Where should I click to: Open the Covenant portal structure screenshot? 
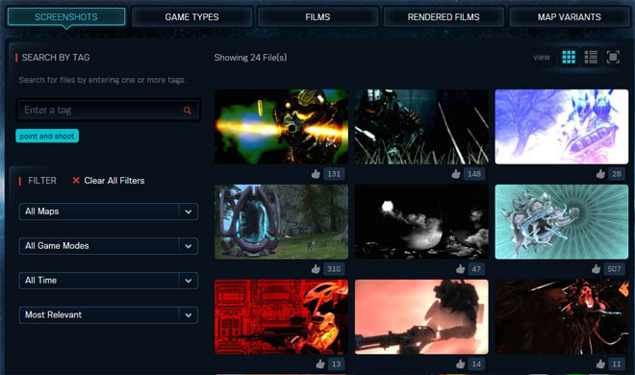[281, 222]
